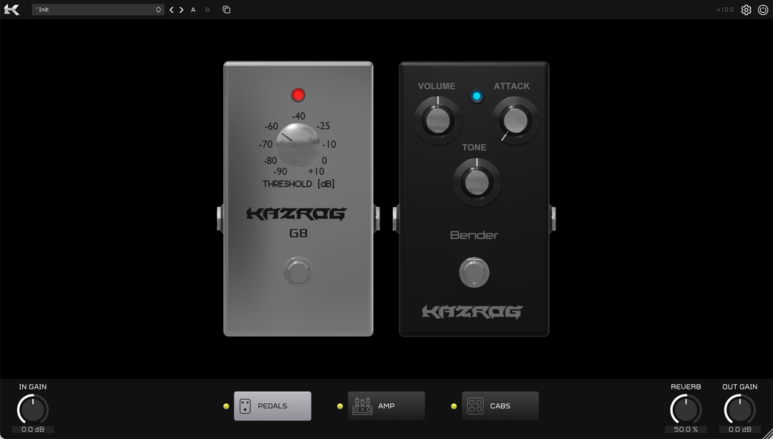Open the Init preset dropdown

click(x=98, y=10)
